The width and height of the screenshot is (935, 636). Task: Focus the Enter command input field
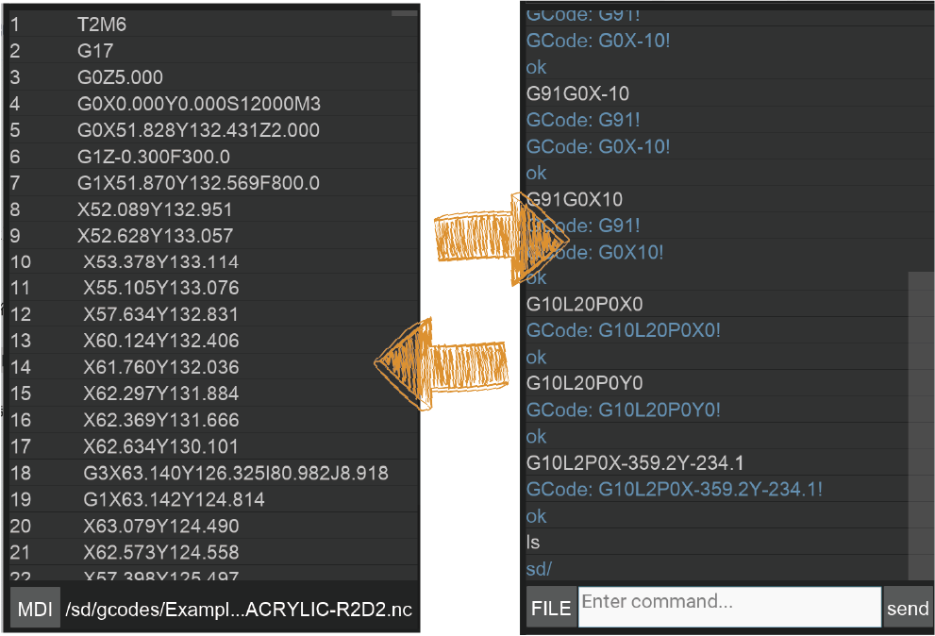[x=730, y=607]
